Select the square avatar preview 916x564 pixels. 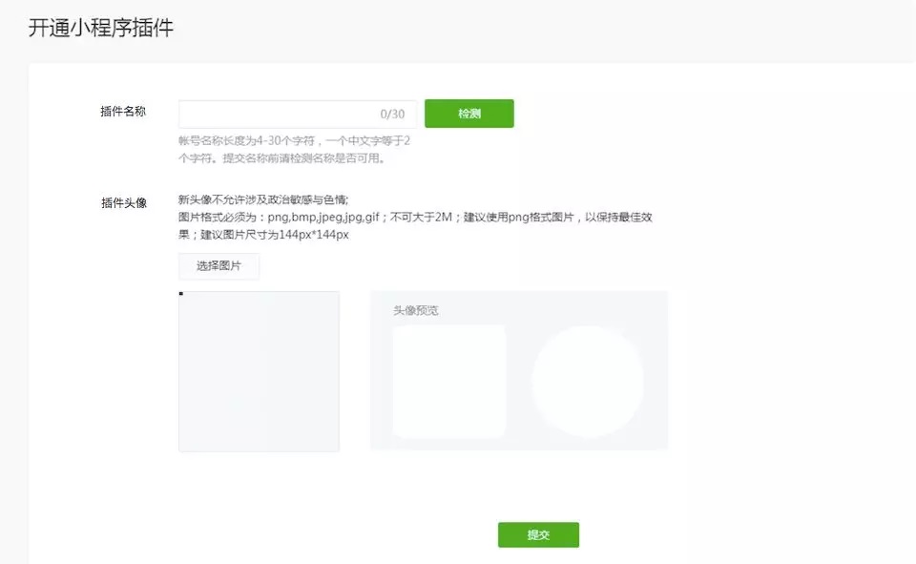[448, 382]
